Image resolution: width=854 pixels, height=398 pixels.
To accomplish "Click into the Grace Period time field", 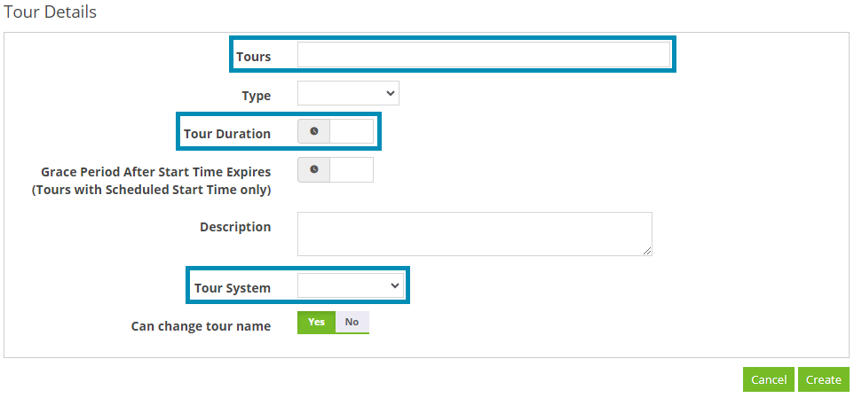I will tap(352, 169).
